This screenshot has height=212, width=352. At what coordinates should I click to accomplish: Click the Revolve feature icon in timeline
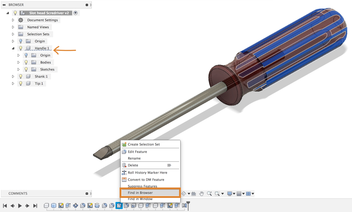97,206
